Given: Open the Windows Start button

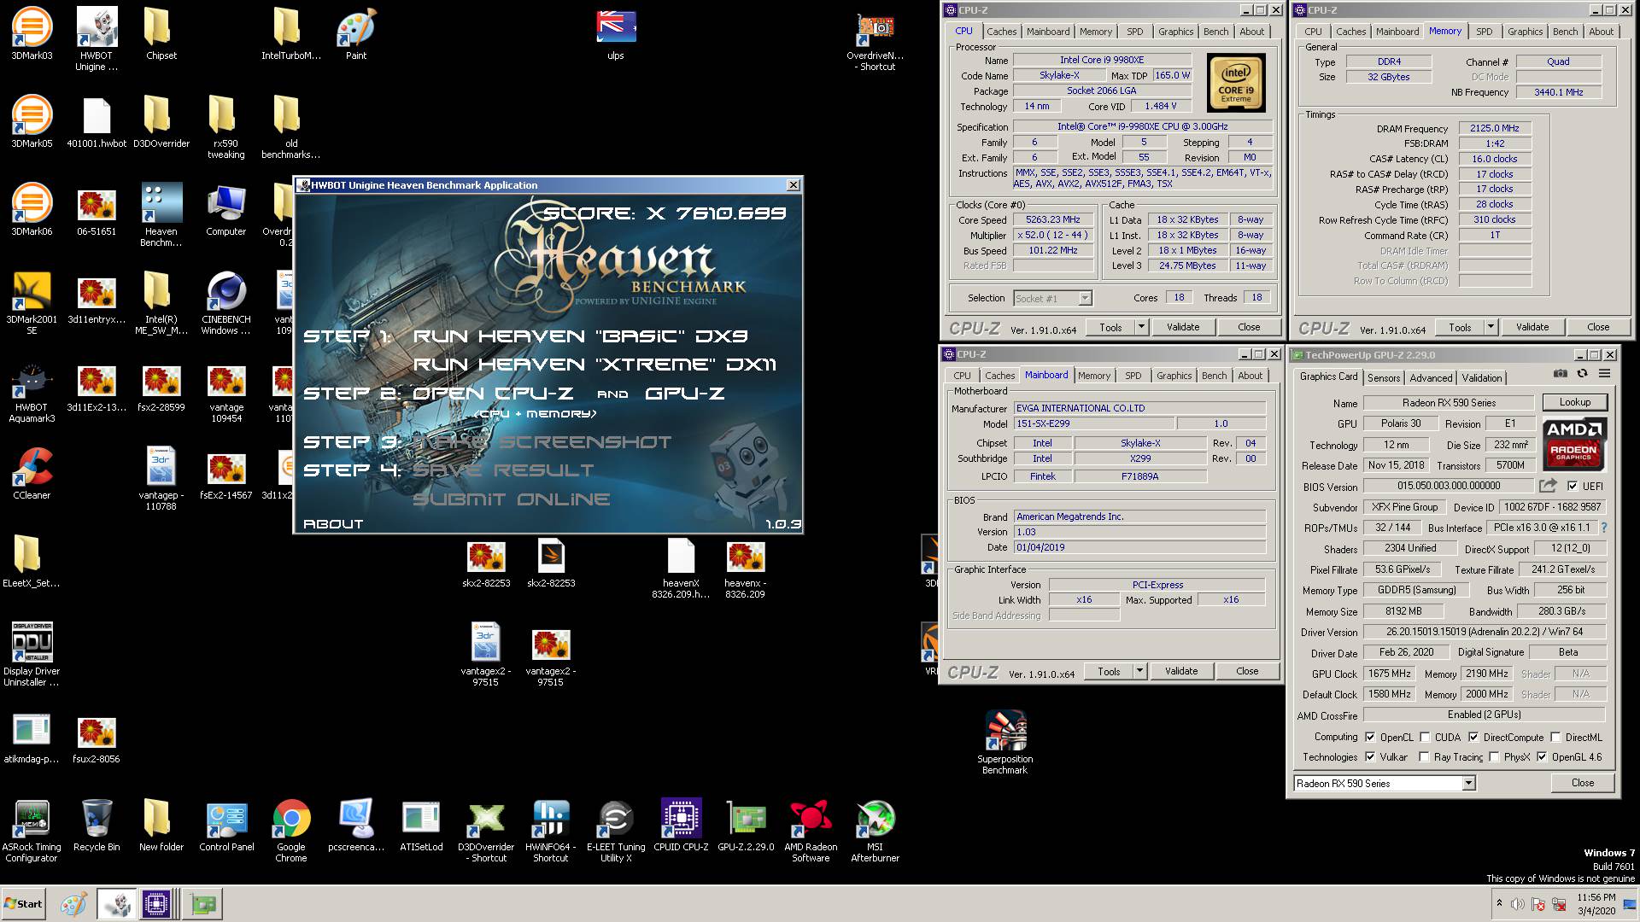Looking at the screenshot, I should (x=23, y=904).
